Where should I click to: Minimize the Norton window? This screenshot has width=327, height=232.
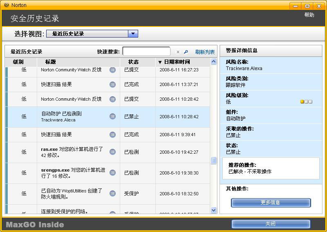tap(295, 6)
